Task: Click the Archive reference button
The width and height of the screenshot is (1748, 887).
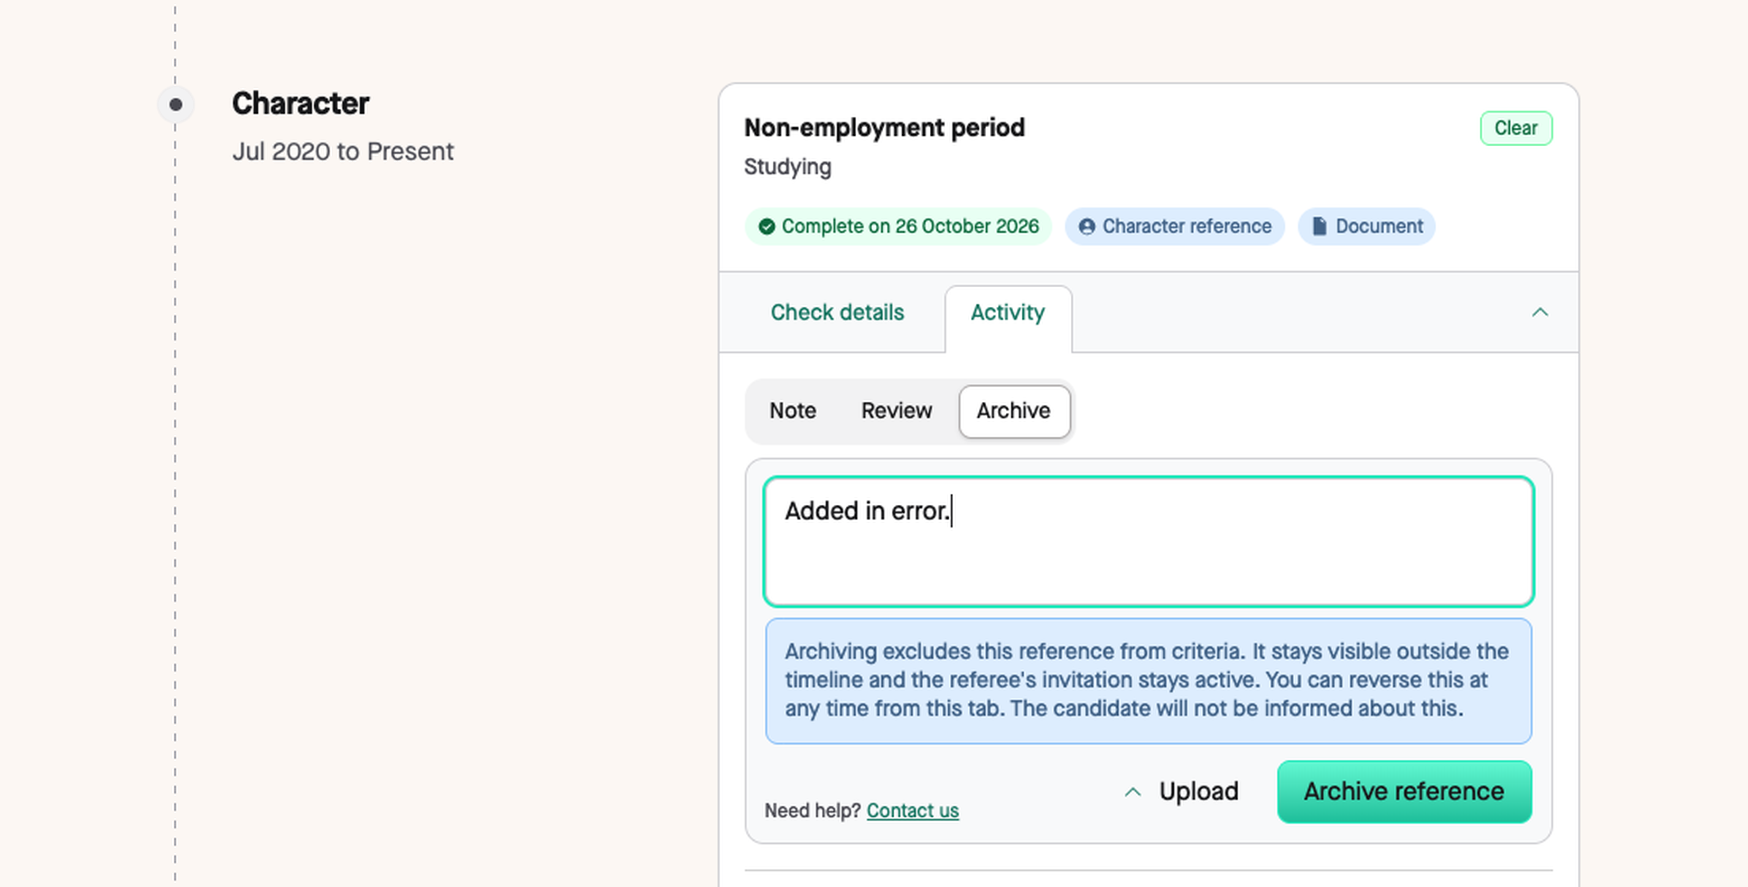Action: click(1404, 791)
